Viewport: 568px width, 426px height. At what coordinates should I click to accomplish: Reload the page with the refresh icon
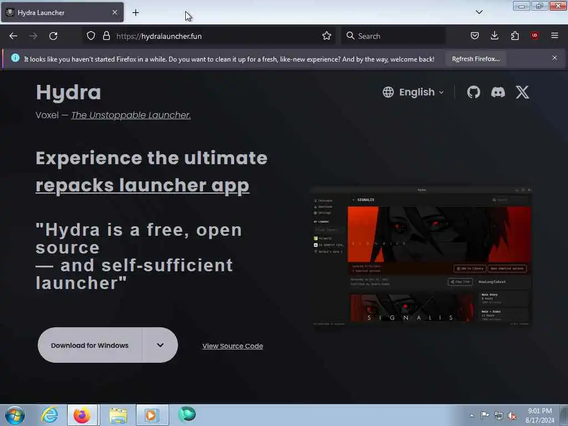(x=53, y=36)
